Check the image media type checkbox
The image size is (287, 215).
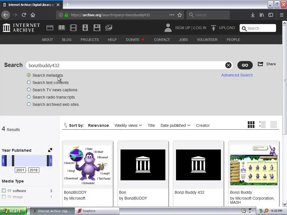[x=4, y=197]
